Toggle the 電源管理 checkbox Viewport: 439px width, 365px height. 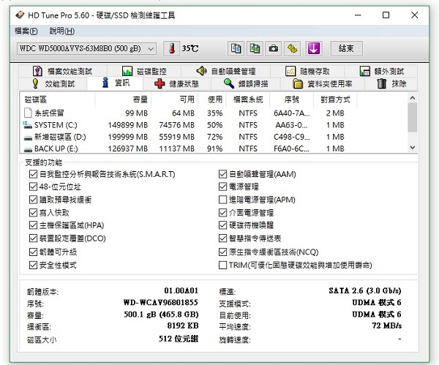pos(222,187)
